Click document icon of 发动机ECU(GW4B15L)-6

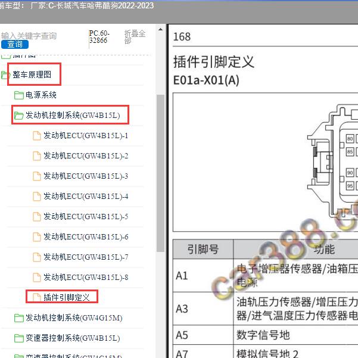click(37, 236)
